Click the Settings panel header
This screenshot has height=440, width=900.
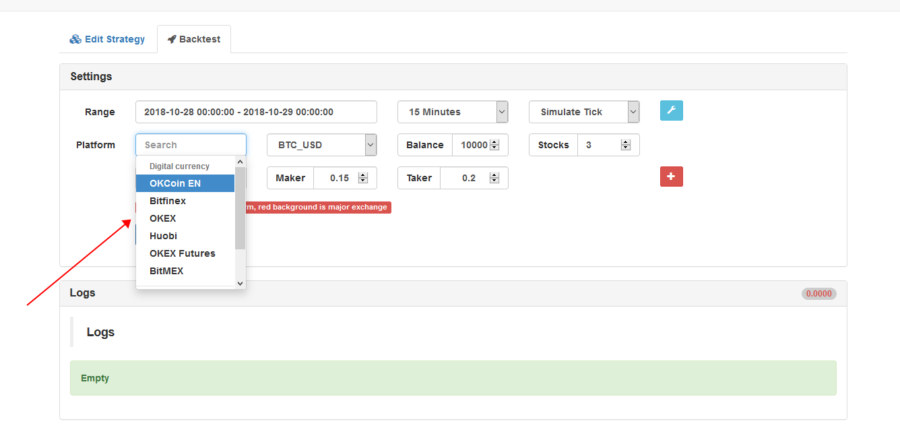click(x=453, y=77)
